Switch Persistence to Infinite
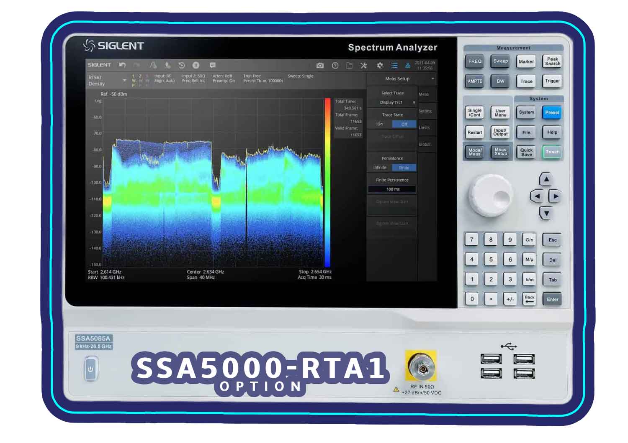 click(x=380, y=168)
